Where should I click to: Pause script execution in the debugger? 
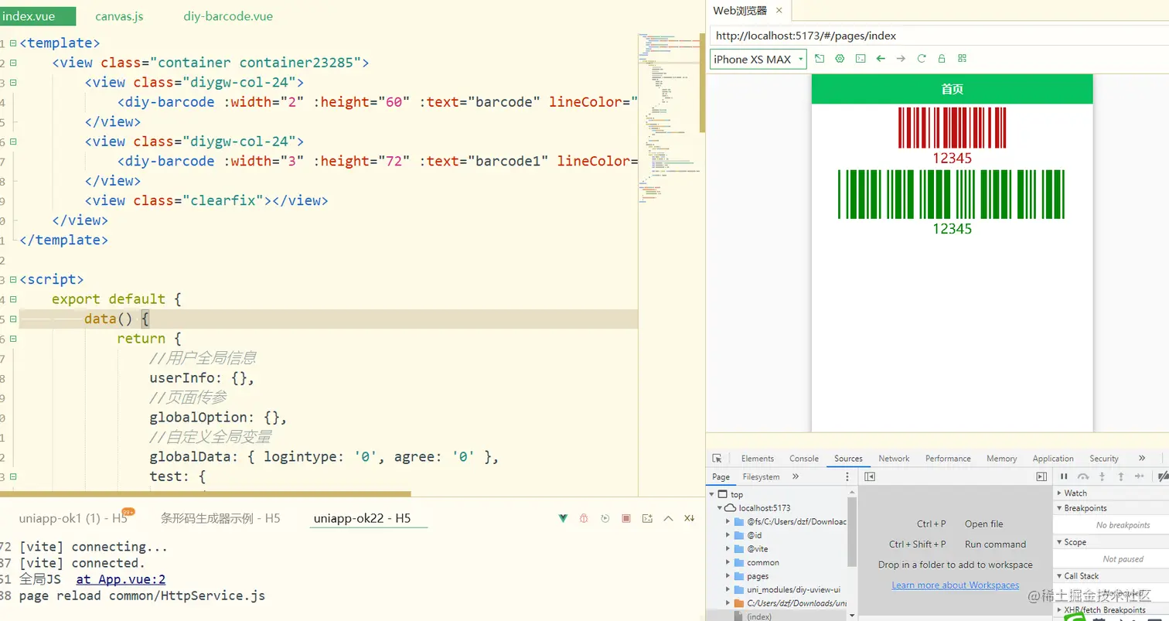click(x=1064, y=477)
